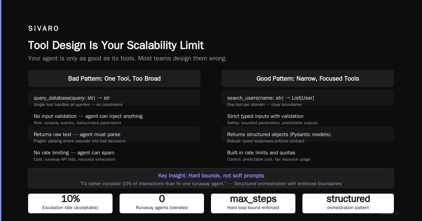This screenshot has height=221, width=422.
Task: Click the structured orchestration pattern card
Action: click(x=348, y=203)
